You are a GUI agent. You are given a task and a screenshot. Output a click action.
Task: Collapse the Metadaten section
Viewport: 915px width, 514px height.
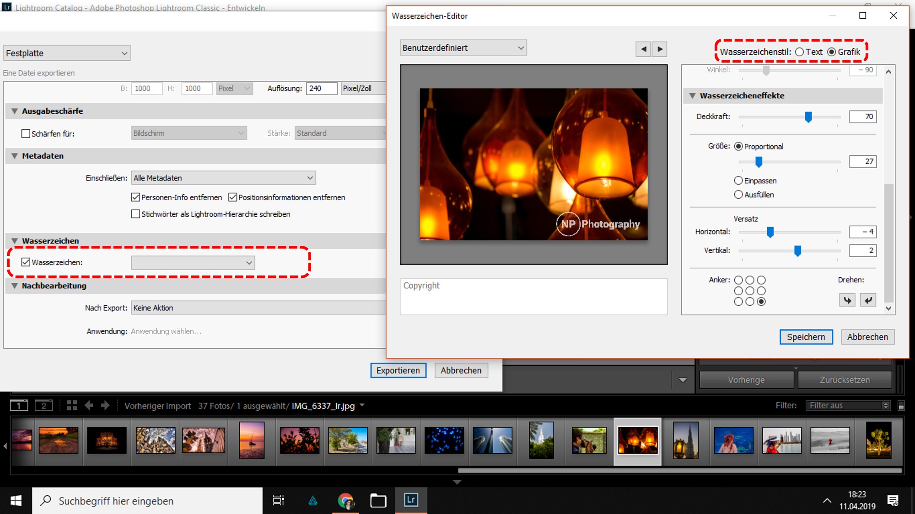pos(15,156)
